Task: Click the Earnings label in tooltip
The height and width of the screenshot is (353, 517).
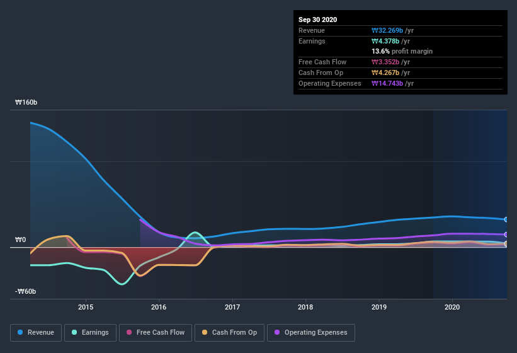Action: [x=312, y=41]
